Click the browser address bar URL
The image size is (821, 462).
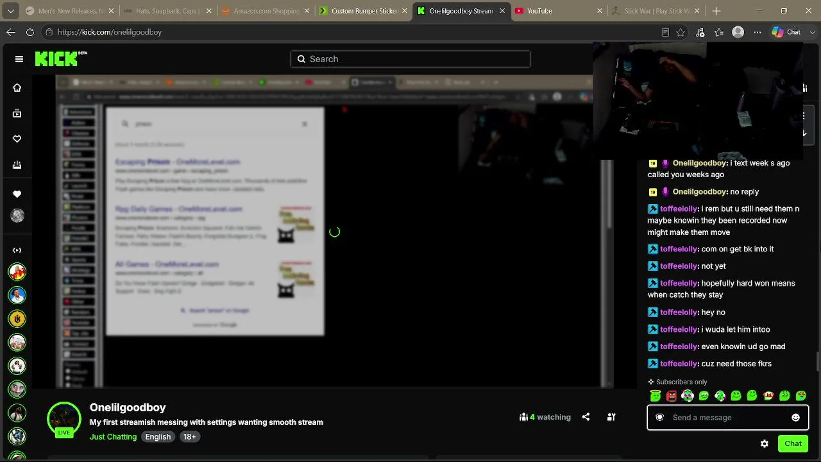[110, 32]
